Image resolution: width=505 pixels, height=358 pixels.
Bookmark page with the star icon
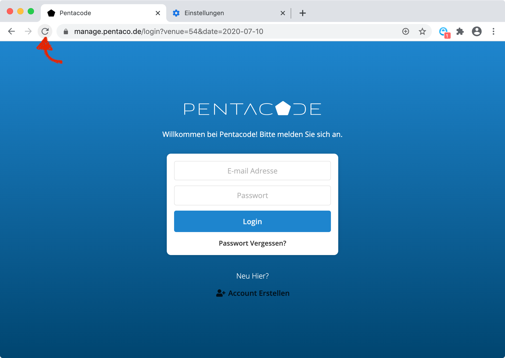(x=422, y=31)
